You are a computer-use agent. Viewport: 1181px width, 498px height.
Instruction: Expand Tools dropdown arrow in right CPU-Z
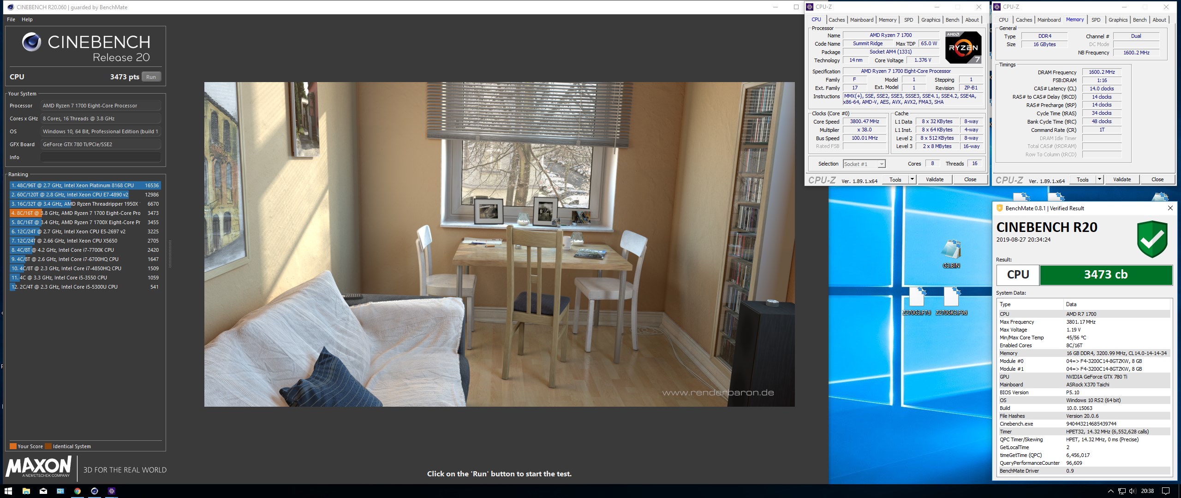coord(1099,180)
